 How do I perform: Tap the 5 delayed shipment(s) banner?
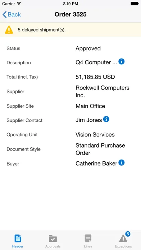(70, 30)
